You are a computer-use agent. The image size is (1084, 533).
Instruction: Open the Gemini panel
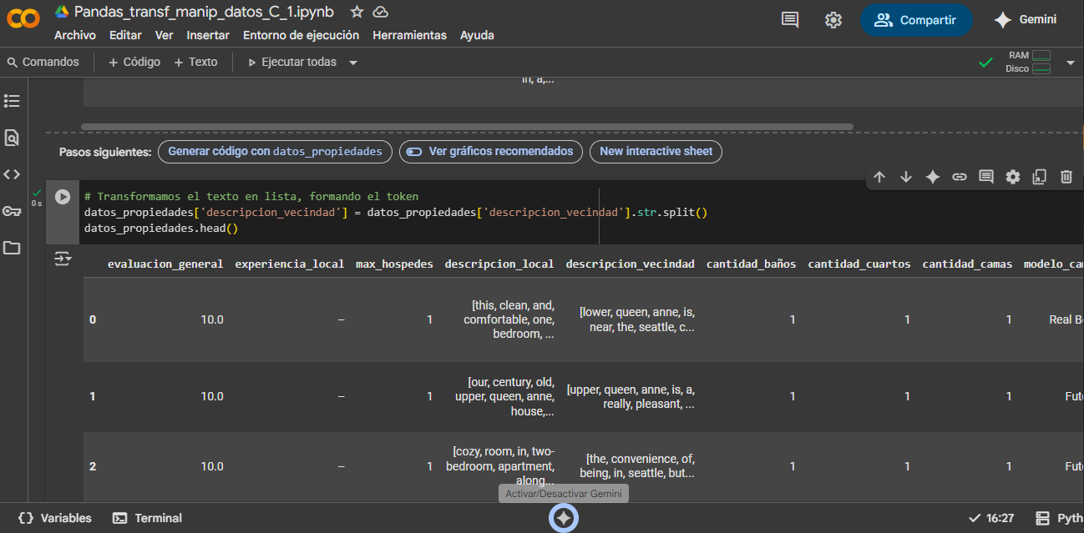(1025, 20)
